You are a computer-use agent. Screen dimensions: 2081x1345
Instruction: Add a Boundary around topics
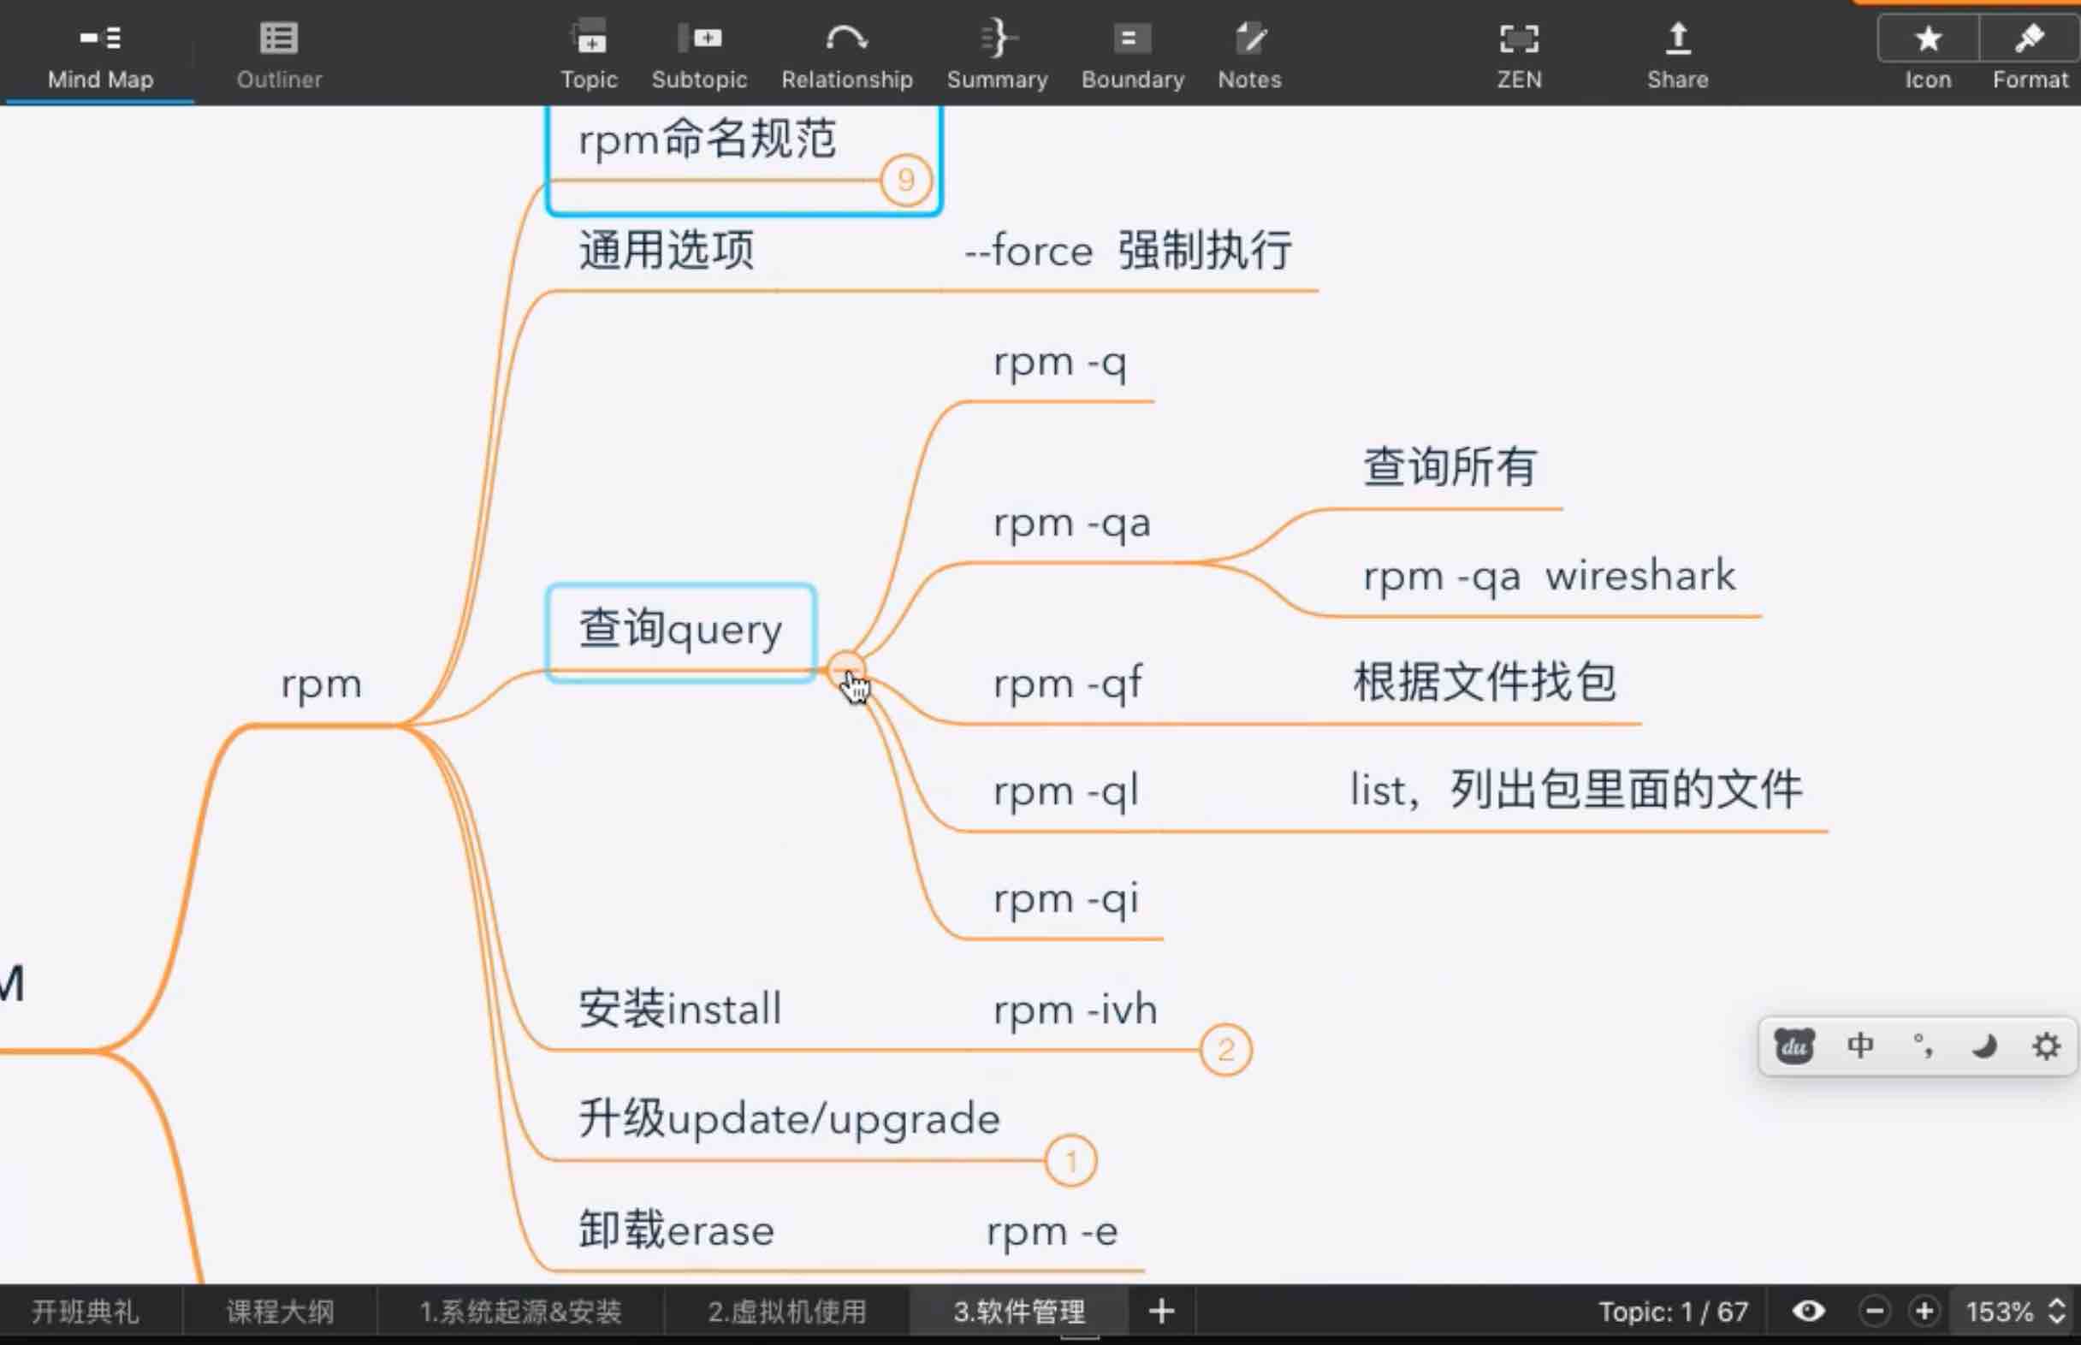click(x=1132, y=52)
